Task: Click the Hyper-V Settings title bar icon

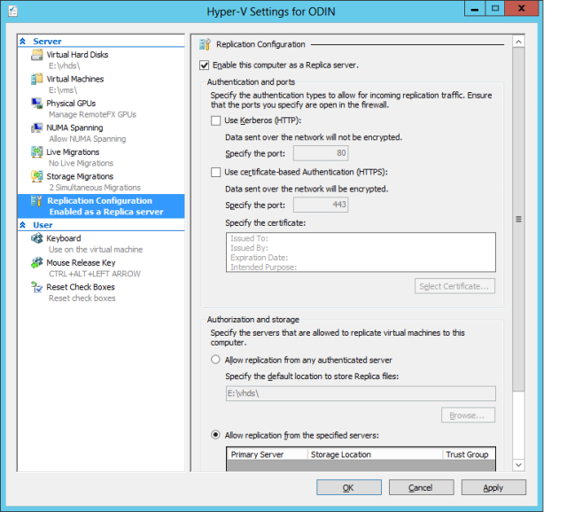Action: point(13,12)
